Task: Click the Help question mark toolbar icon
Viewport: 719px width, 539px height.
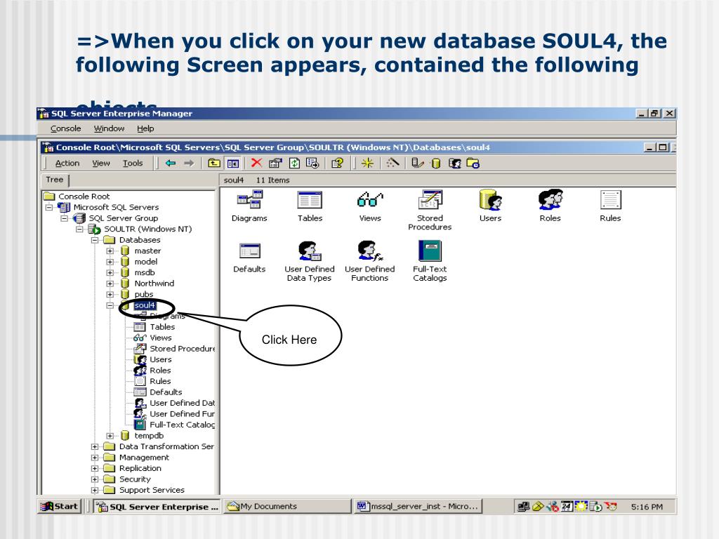Action: point(338,163)
